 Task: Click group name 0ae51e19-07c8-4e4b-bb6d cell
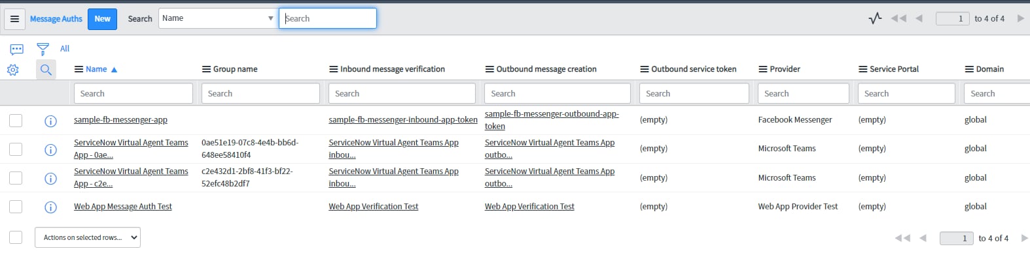pos(250,149)
